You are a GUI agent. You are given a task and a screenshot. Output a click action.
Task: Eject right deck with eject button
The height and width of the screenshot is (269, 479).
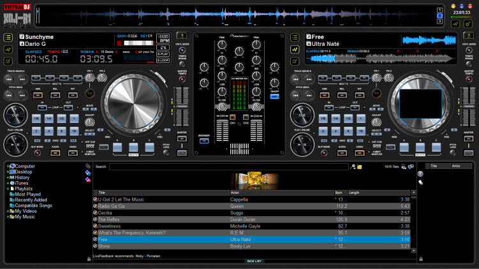[469, 36]
